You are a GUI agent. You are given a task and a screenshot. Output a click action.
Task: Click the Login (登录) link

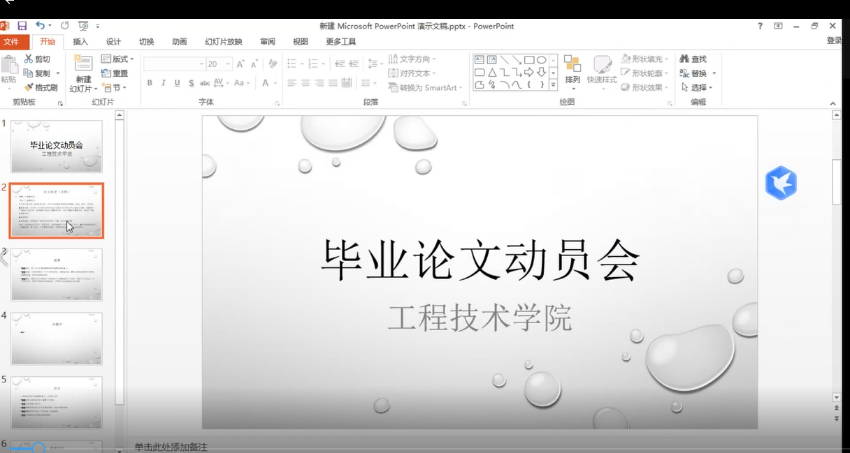tap(834, 41)
